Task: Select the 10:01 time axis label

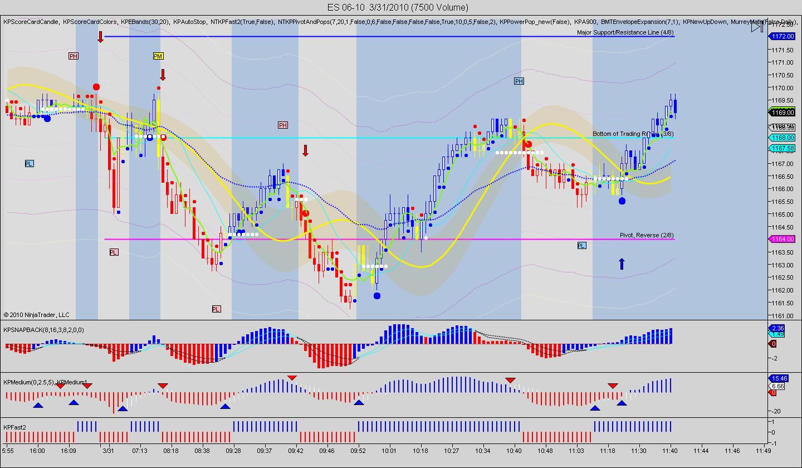Action: tap(389, 451)
